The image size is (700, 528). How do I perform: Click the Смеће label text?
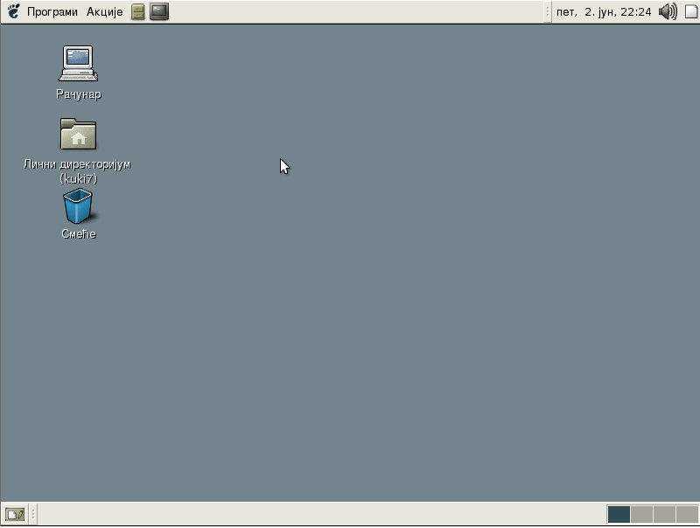tap(79, 233)
